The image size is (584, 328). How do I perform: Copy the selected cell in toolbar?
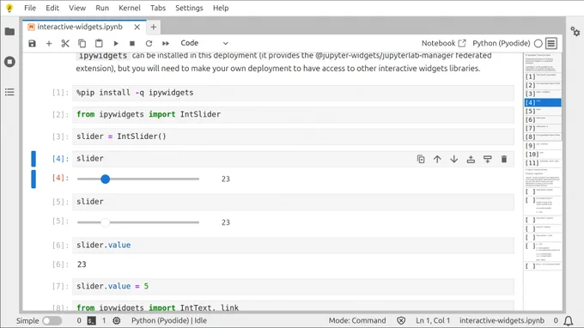(x=82, y=44)
